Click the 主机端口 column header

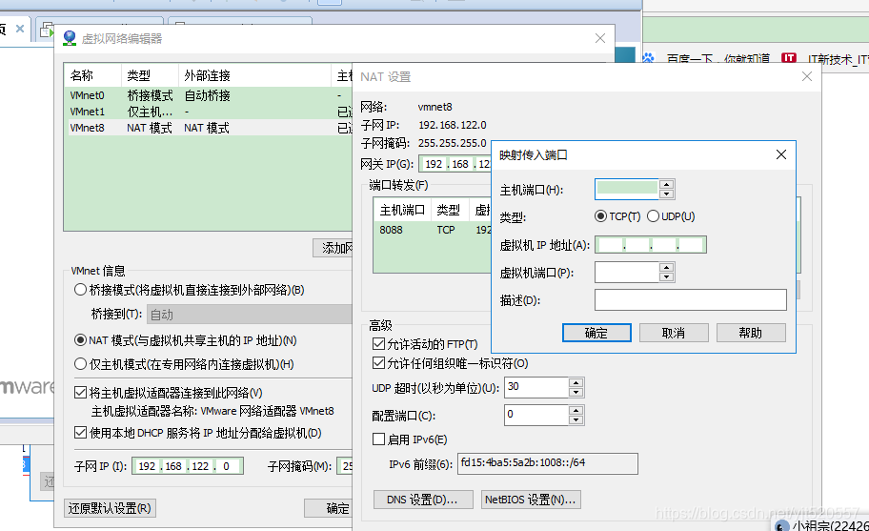point(402,210)
